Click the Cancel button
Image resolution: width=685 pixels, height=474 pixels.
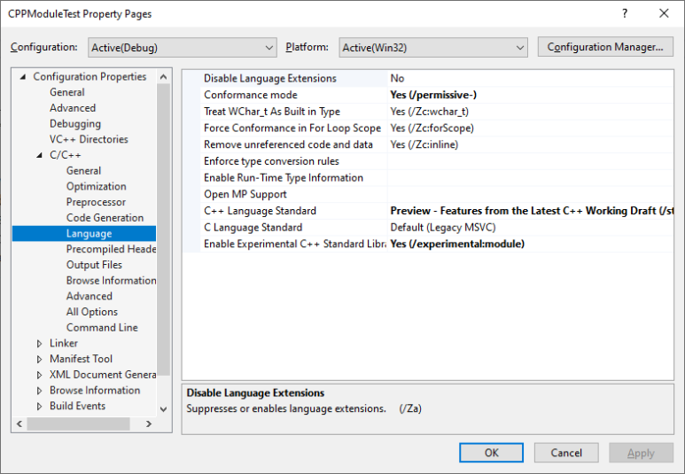point(566,453)
